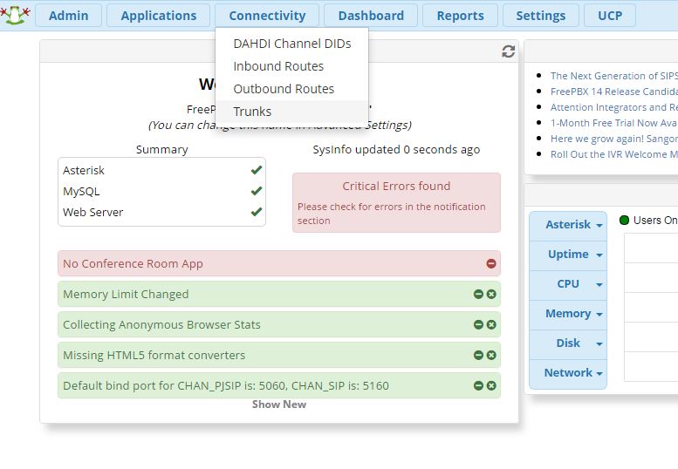This screenshot has width=678, height=469.
Task: Click the Summary heading
Action: pyautogui.click(x=161, y=149)
